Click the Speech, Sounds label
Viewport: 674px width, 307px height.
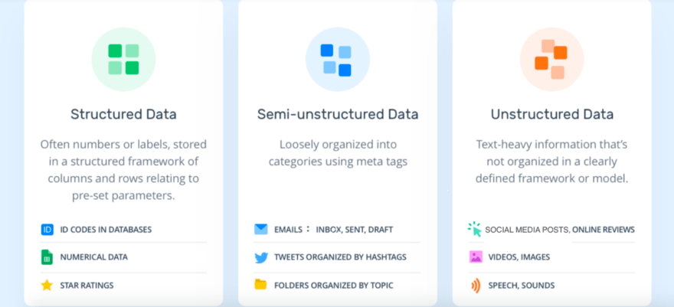click(520, 286)
